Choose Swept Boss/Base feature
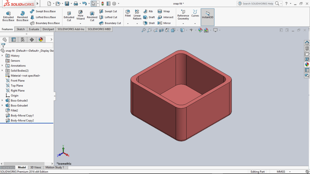 (43, 11)
